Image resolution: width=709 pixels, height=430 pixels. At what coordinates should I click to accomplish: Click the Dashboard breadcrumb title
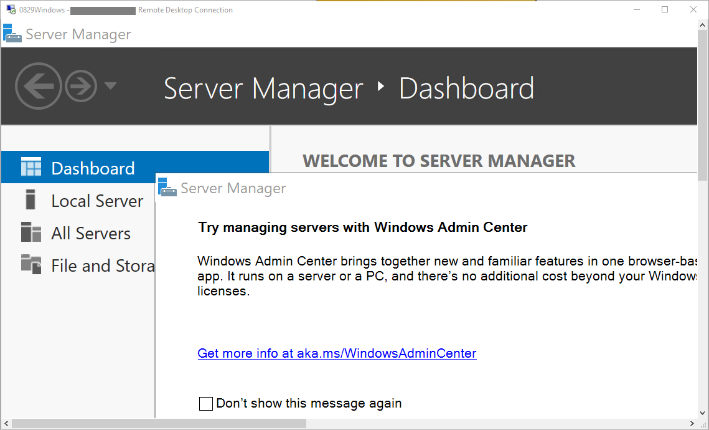(x=466, y=88)
